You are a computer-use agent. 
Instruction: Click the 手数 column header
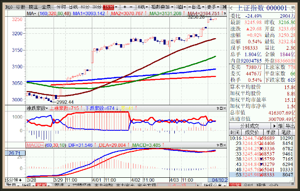[271, 132]
